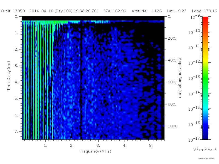Click the red top of color bar
This screenshot has width=219, height=164.
205,19
